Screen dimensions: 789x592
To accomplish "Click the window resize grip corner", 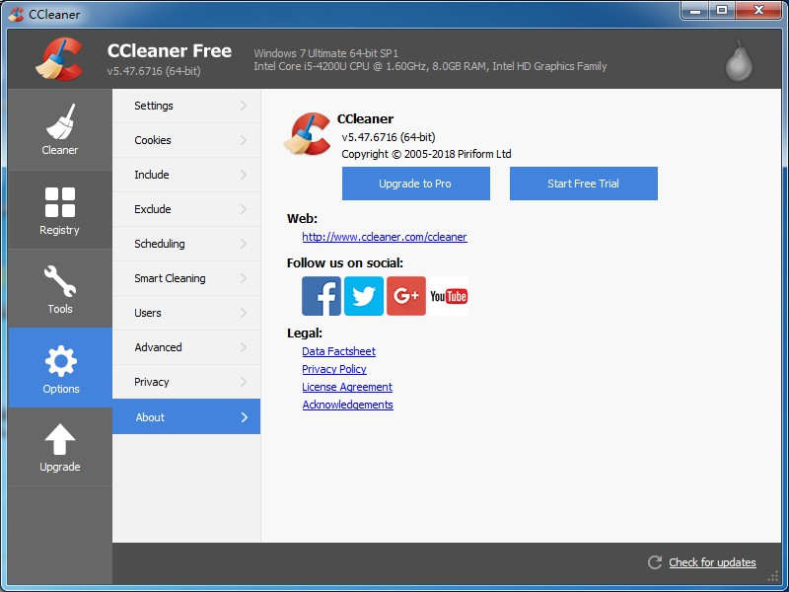I will click(773, 576).
